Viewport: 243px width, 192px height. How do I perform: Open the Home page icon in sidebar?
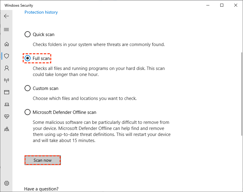(x=7, y=44)
